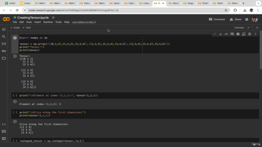Screen dimensions: 262x147
Task: Open the Insert menu
Action: click(37, 22)
